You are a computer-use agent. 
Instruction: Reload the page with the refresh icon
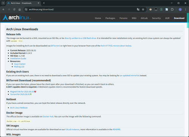[14, 9]
